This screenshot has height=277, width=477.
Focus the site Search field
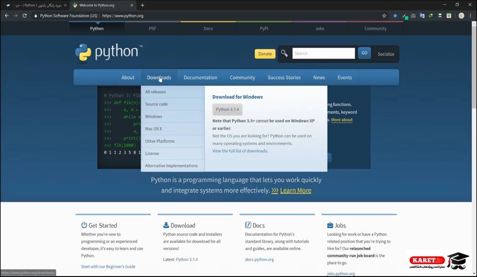coord(323,53)
